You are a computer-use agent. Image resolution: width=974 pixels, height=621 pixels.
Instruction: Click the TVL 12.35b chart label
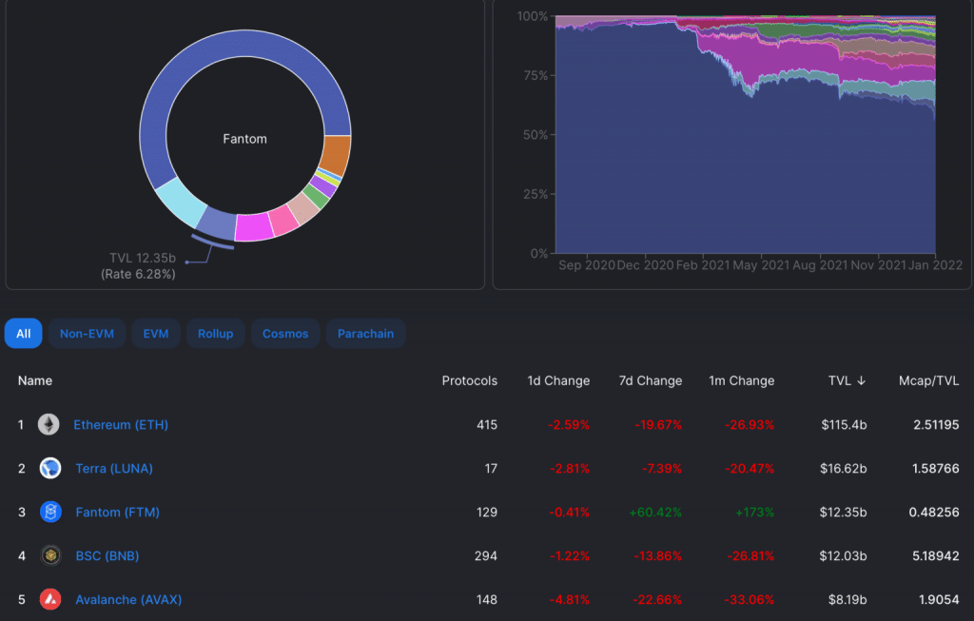pyautogui.click(x=143, y=258)
